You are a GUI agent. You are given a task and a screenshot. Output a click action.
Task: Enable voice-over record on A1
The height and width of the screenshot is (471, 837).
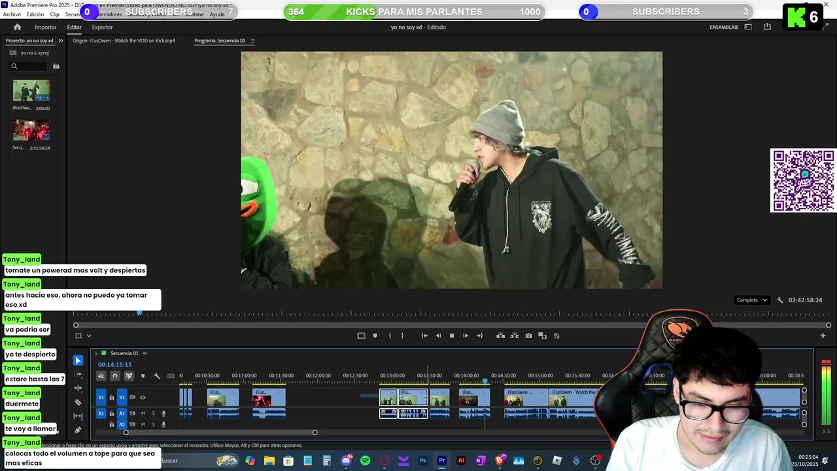coord(163,413)
